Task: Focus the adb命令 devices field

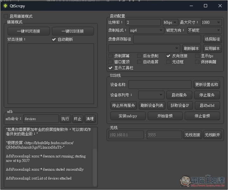Action: click(41, 119)
